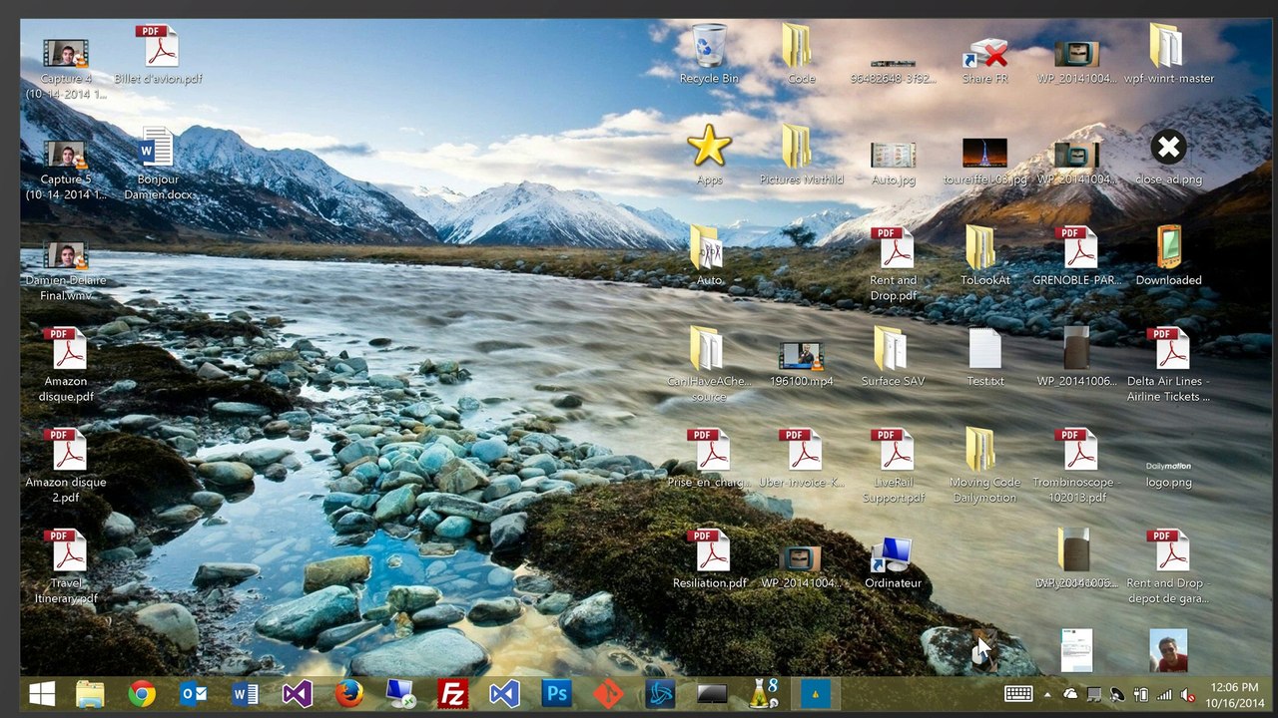Show hidden system tray icons
Image resolution: width=1278 pixels, height=718 pixels.
pos(1047,694)
